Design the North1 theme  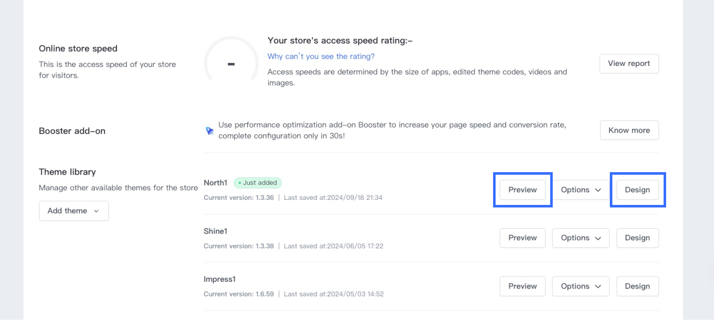coord(637,190)
